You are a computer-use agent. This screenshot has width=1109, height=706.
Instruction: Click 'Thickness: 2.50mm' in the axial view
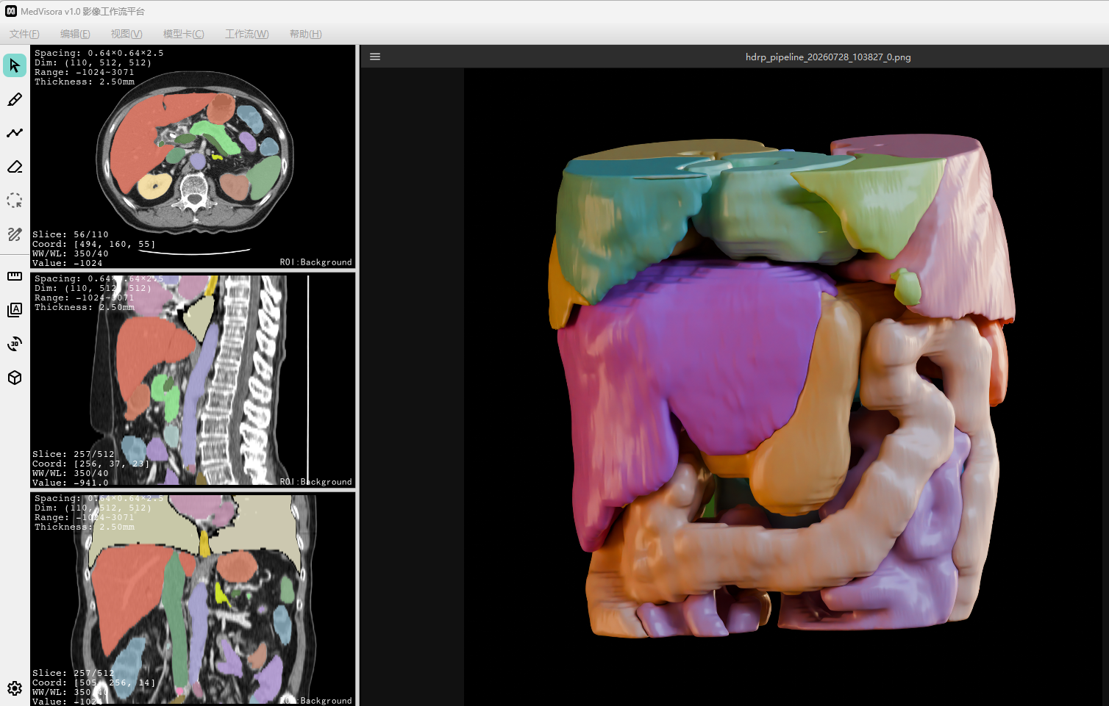pyautogui.click(x=85, y=82)
